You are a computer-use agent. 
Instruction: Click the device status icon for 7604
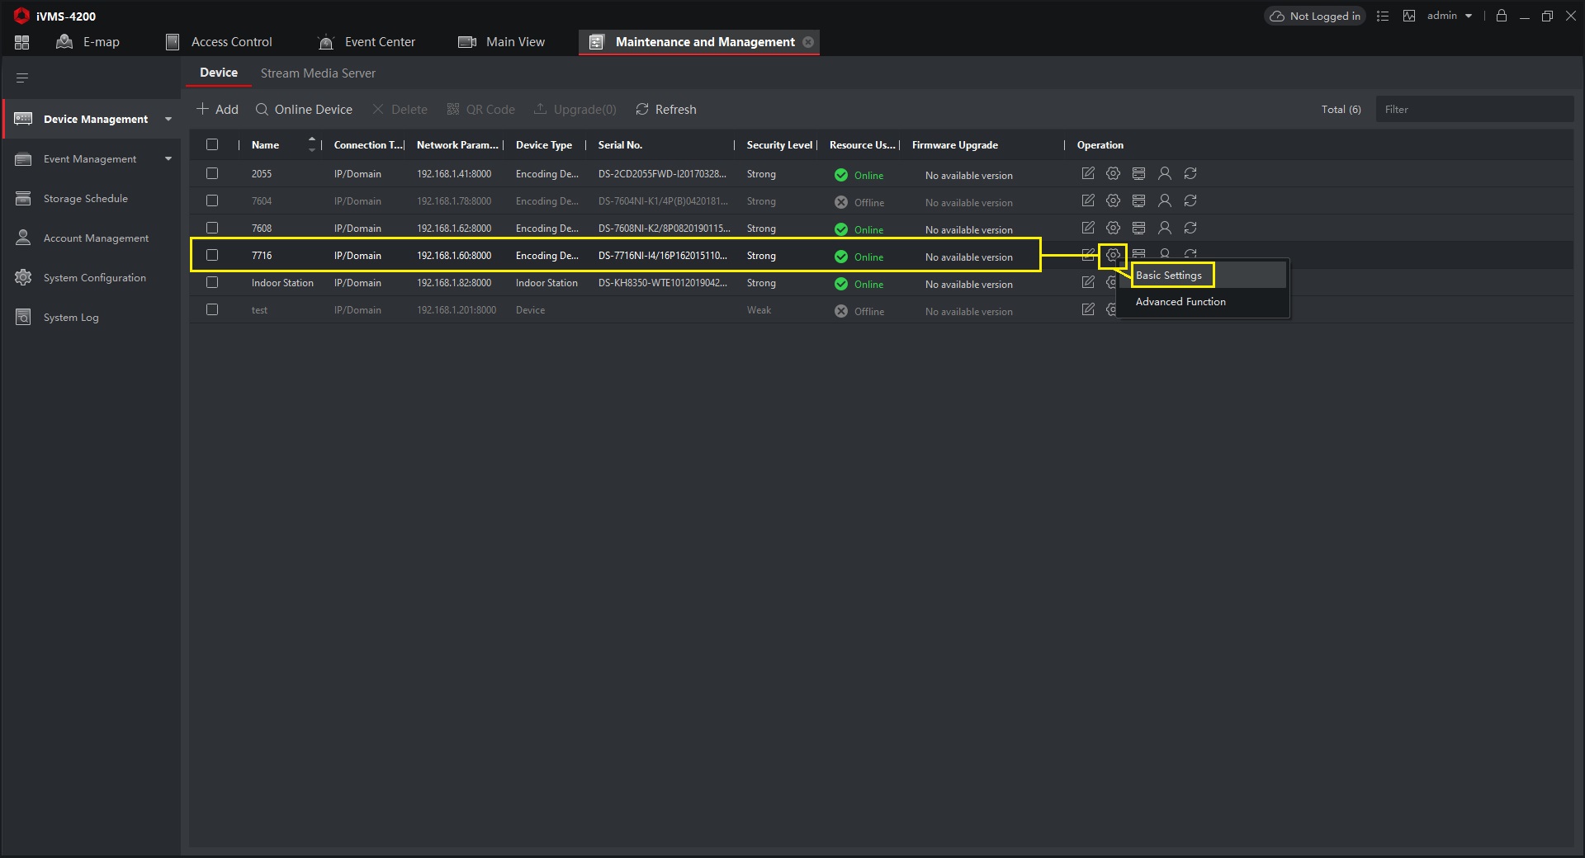click(x=1138, y=200)
